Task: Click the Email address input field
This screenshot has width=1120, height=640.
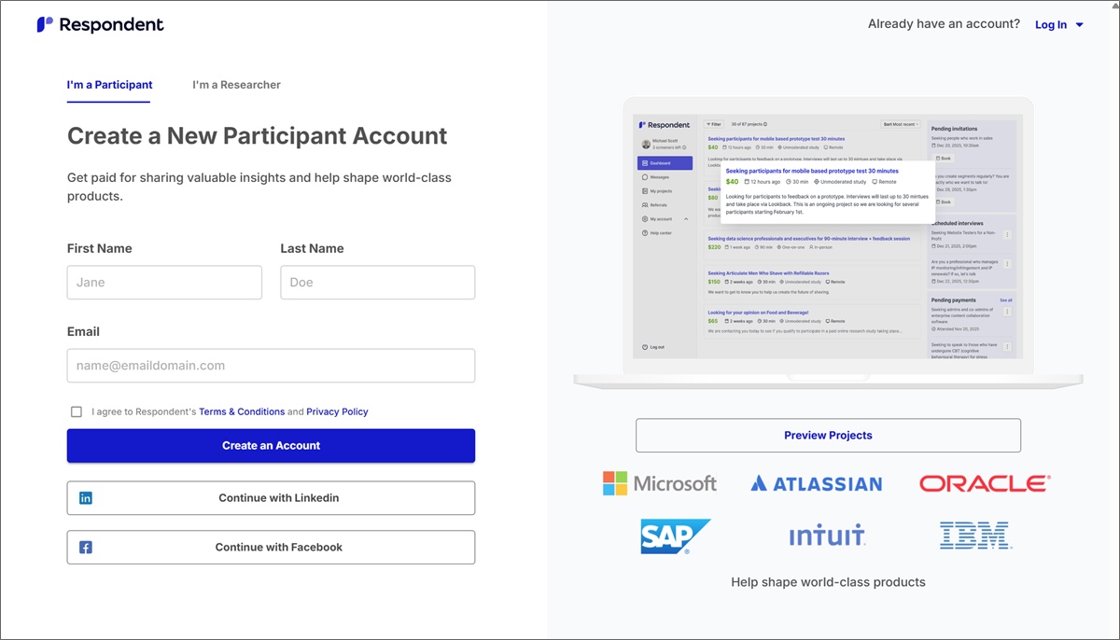Action: 271,365
